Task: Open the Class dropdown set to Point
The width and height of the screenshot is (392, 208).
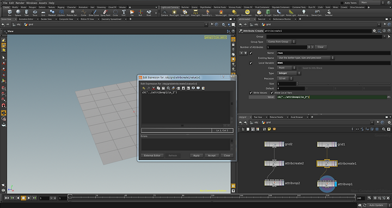Action: coord(286,68)
